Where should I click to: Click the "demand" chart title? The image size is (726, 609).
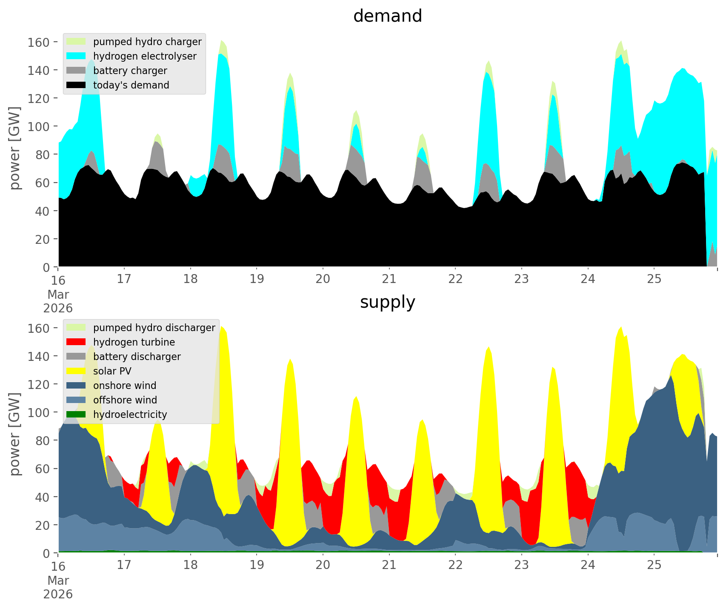pos(387,16)
